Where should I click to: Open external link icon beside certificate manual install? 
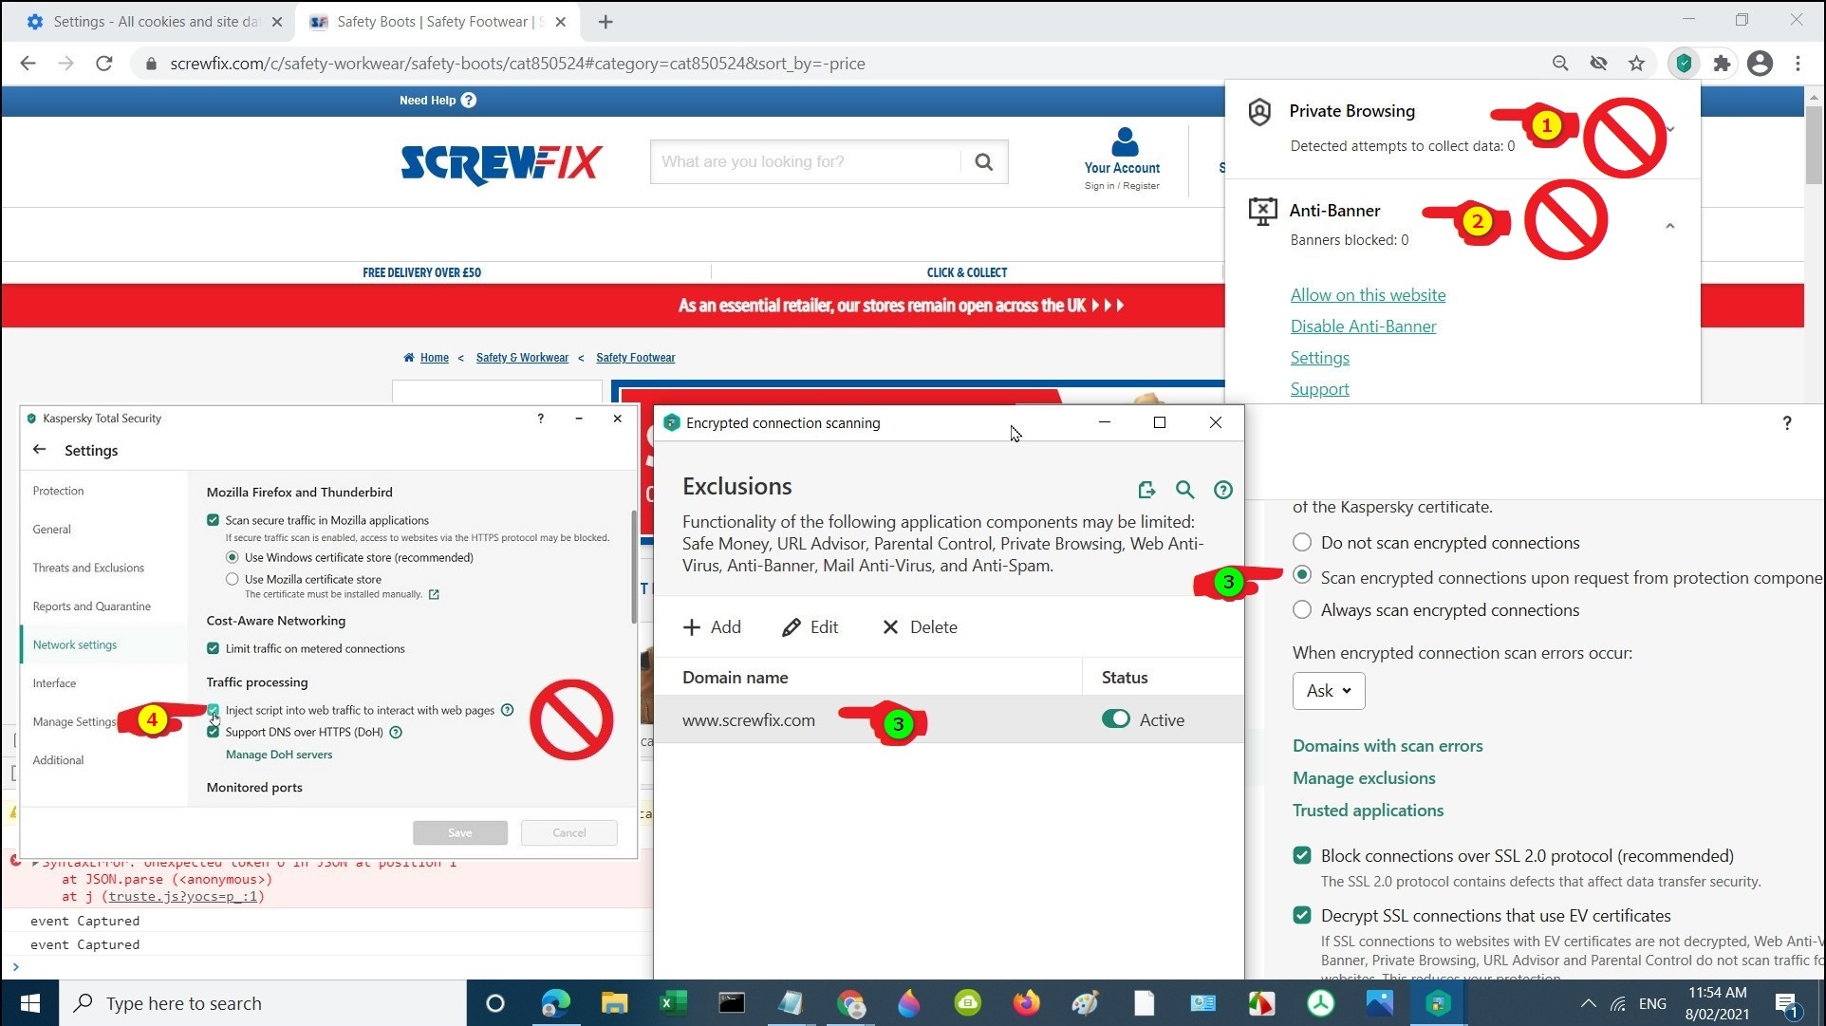[434, 594]
